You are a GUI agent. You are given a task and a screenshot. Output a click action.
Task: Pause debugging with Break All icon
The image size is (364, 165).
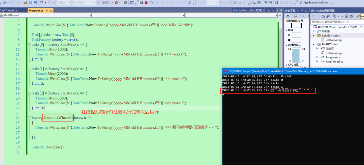click(x=141, y=3)
